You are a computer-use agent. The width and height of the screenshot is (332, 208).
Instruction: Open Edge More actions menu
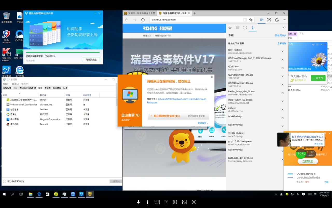(285, 20)
